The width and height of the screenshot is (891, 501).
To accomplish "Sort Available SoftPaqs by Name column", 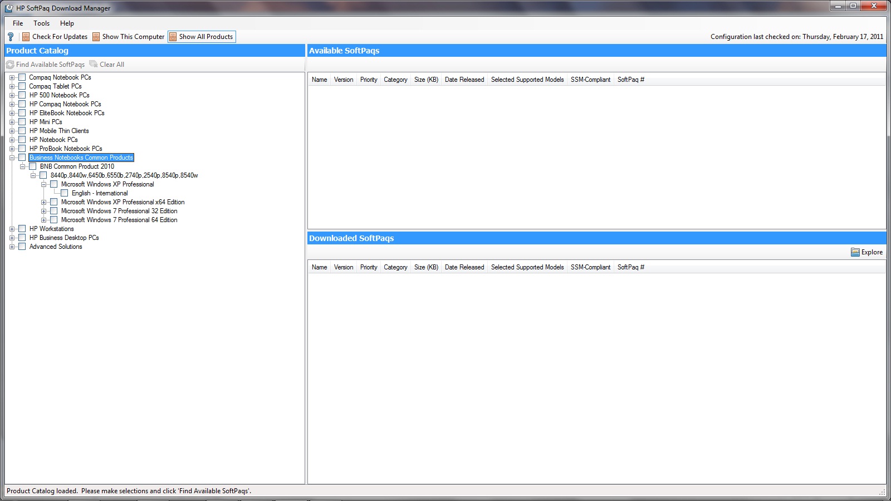I will point(320,80).
